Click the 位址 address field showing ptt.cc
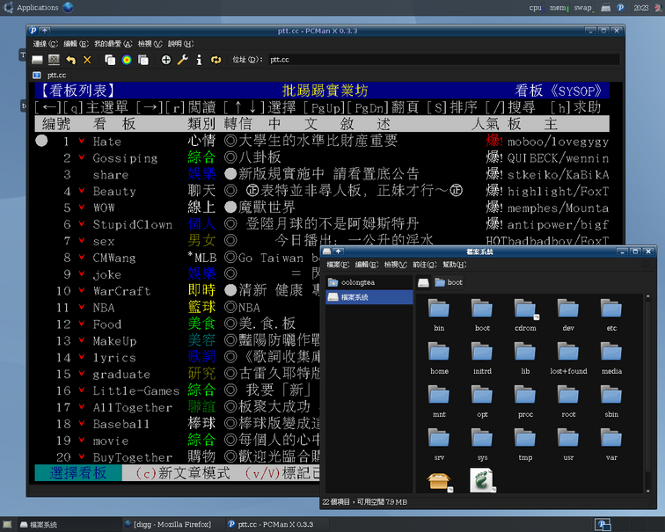665x532 pixels. (443, 60)
